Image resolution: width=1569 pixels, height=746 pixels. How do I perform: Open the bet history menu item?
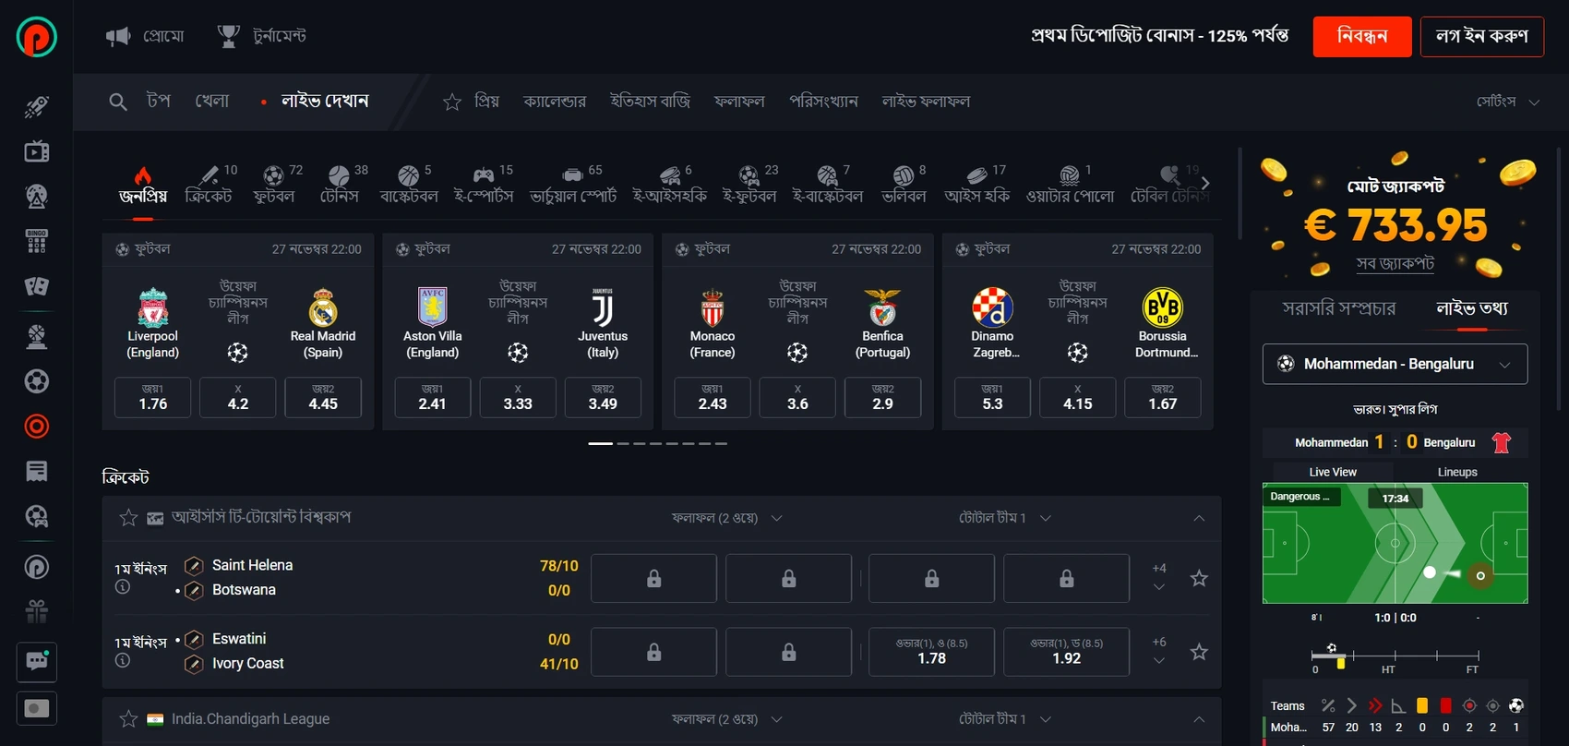pos(650,102)
